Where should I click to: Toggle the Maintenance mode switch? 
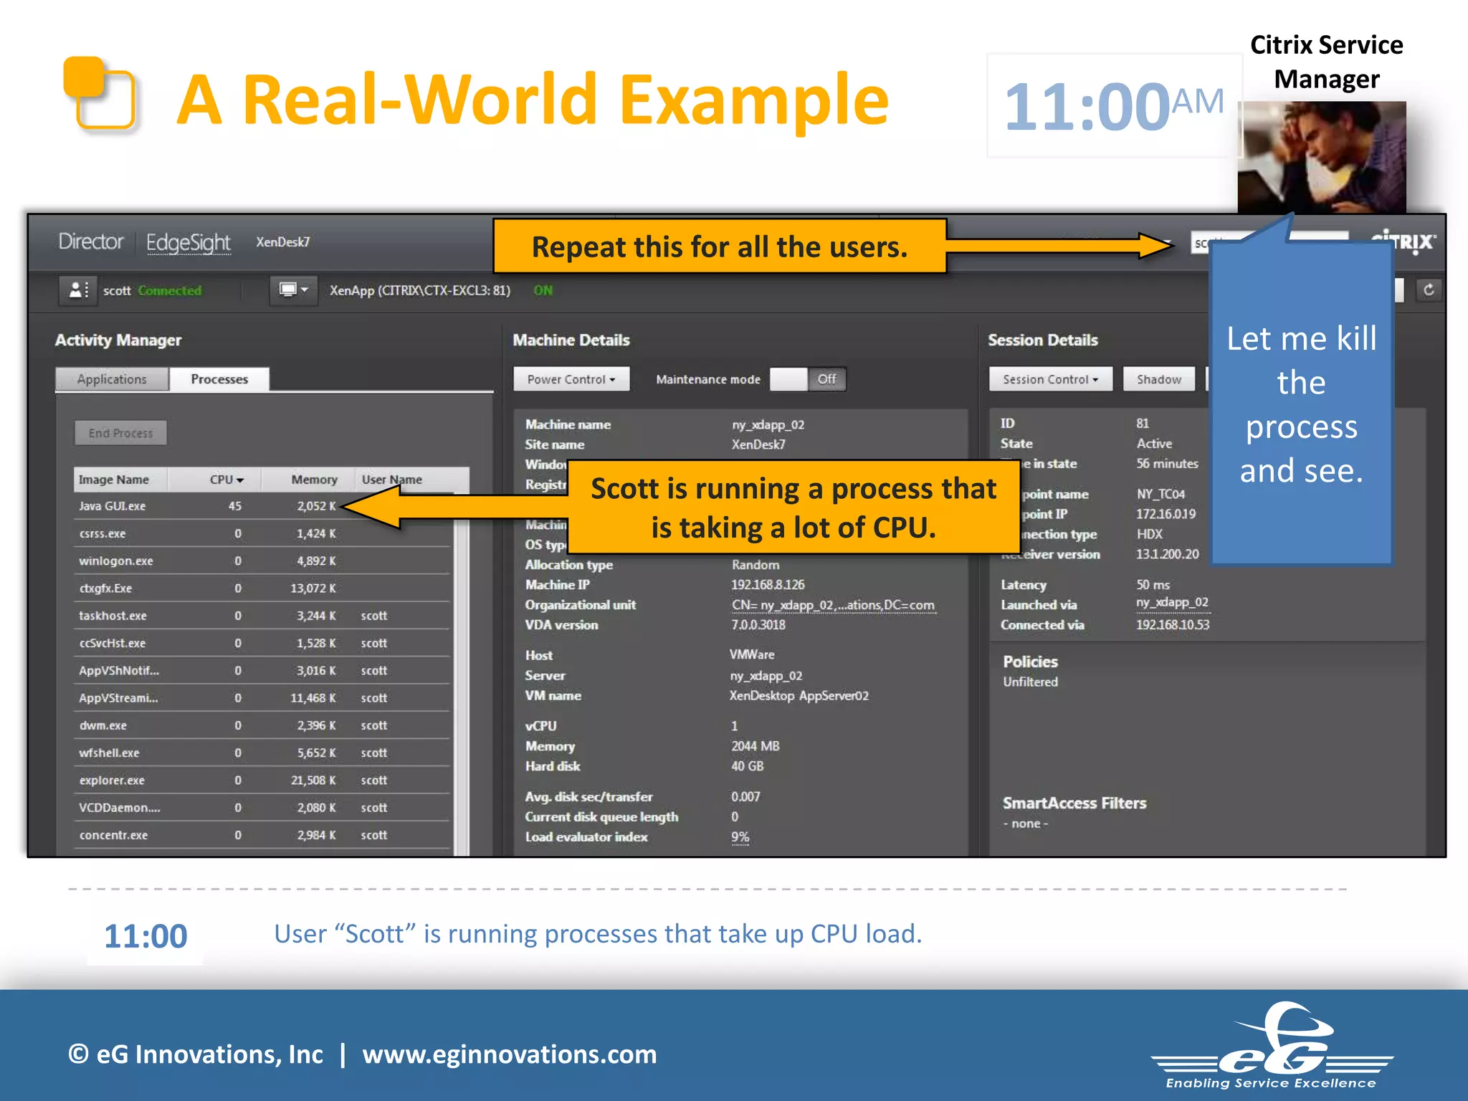808,379
